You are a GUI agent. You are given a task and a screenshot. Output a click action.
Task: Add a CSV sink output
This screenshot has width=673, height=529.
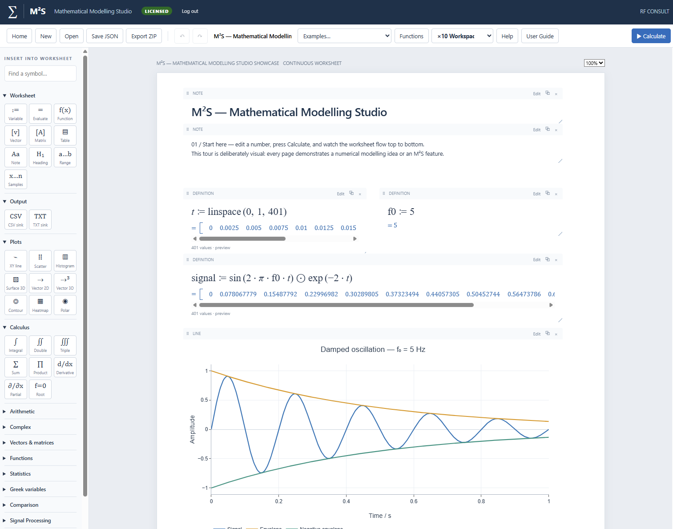(x=16, y=219)
